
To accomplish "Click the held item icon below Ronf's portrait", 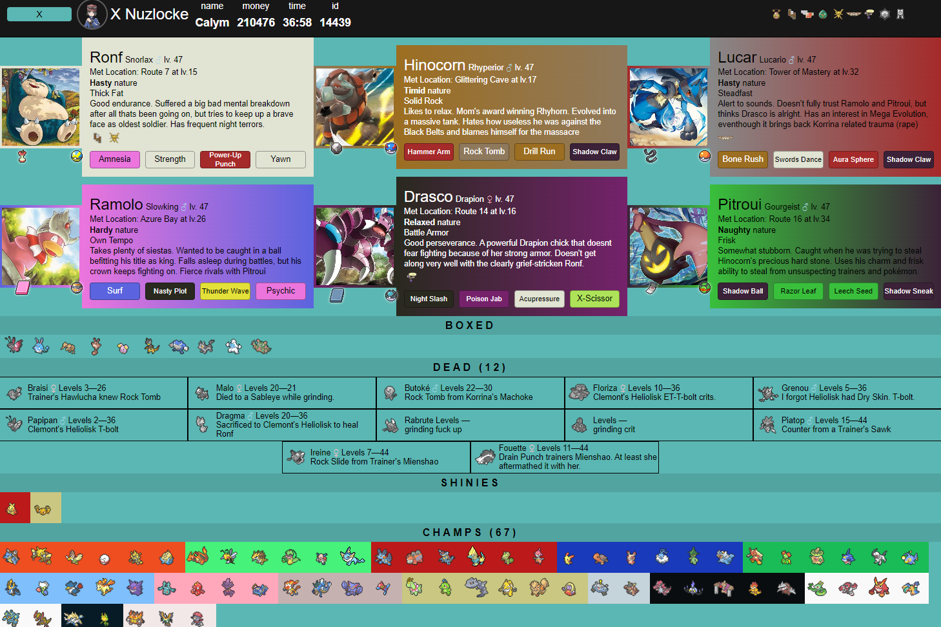I will point(22,156).
